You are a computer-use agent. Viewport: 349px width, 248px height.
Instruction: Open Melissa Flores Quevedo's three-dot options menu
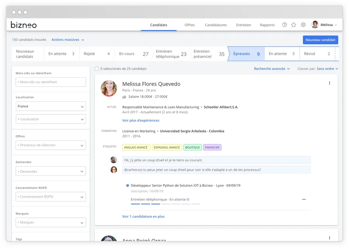click(330, 83)
